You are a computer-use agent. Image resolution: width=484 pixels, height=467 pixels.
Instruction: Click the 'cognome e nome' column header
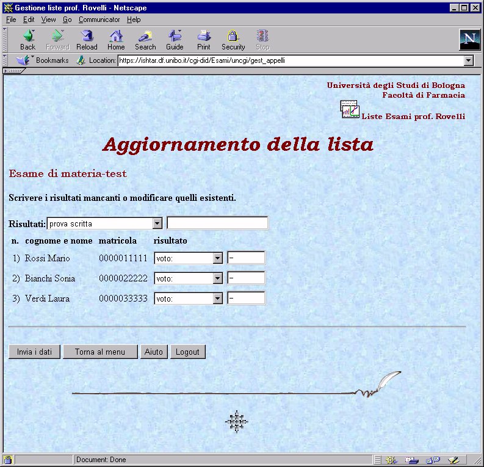tap(59, 241)
